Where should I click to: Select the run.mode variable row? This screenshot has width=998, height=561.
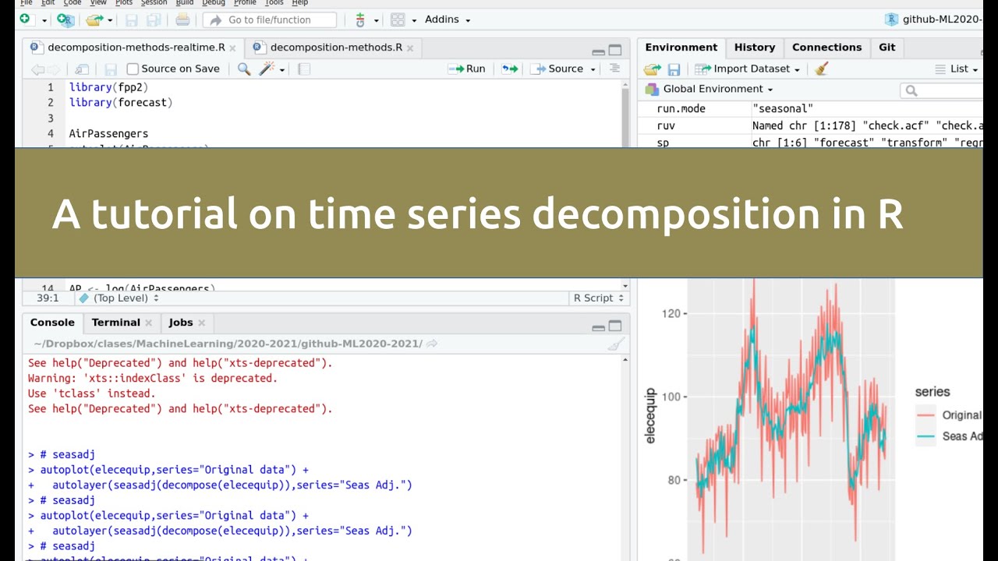click(x=811, y=108)
